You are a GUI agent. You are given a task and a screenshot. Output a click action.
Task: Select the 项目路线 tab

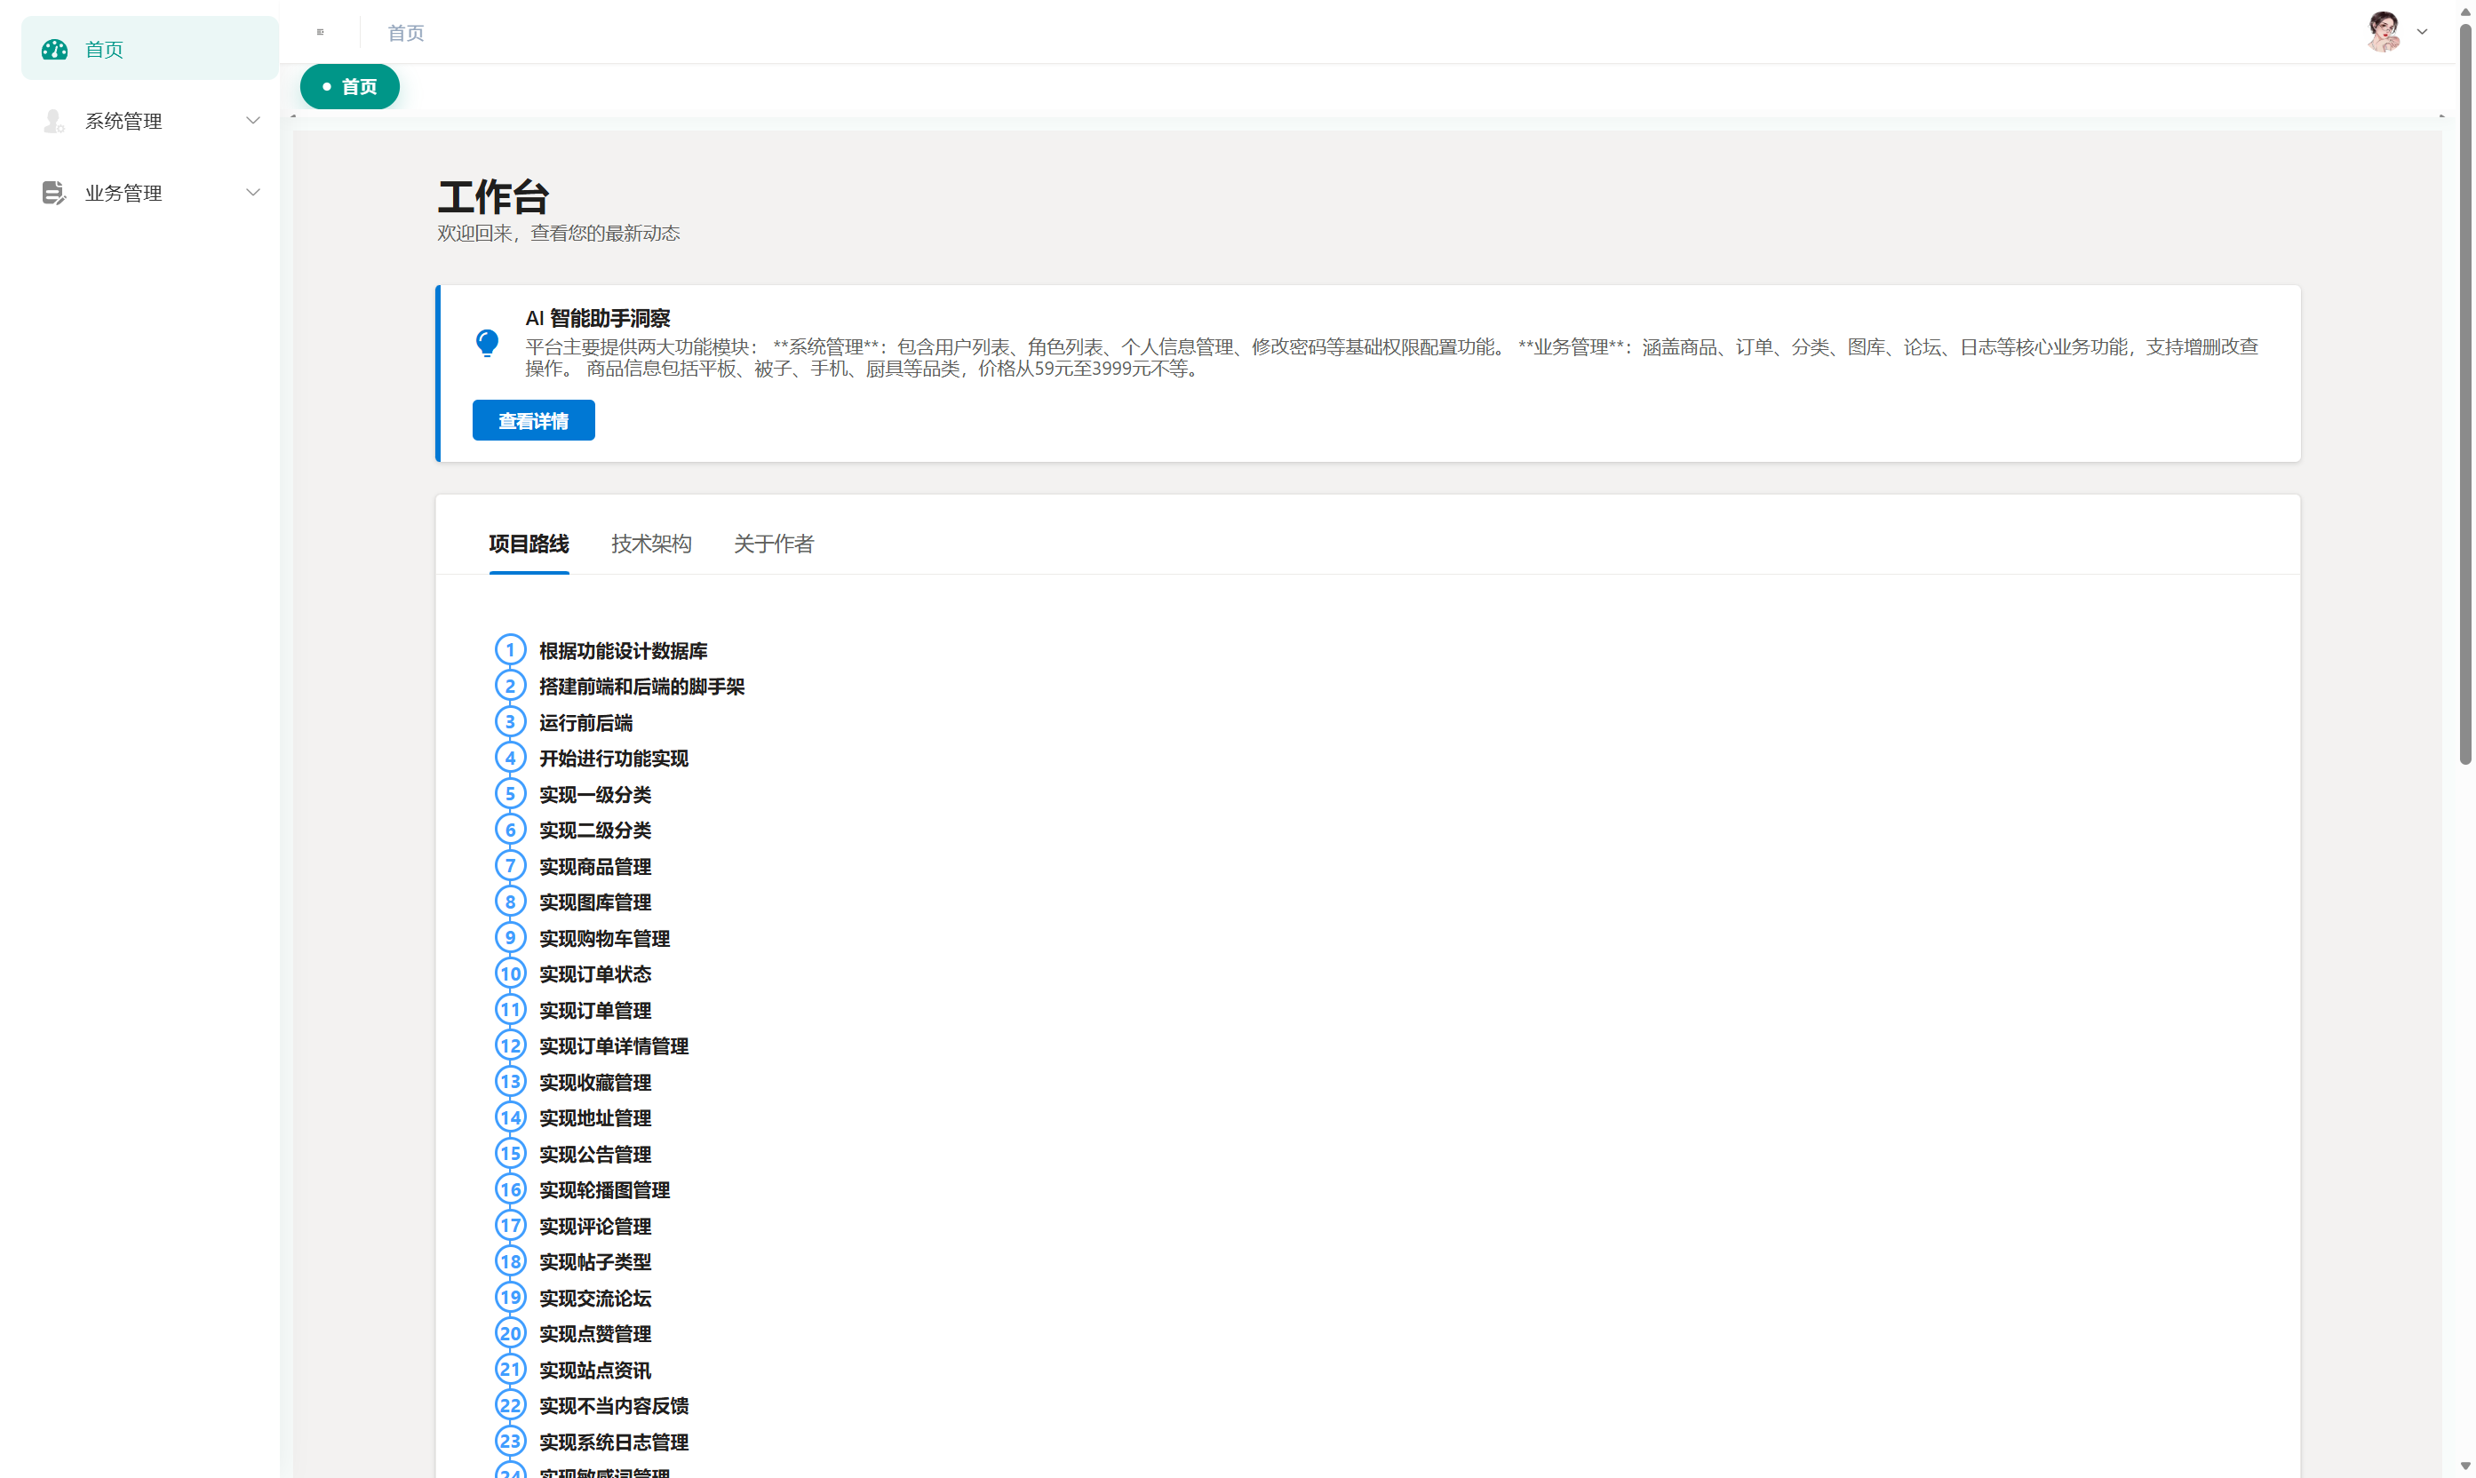pyautogui.click(x=528, y=543)
